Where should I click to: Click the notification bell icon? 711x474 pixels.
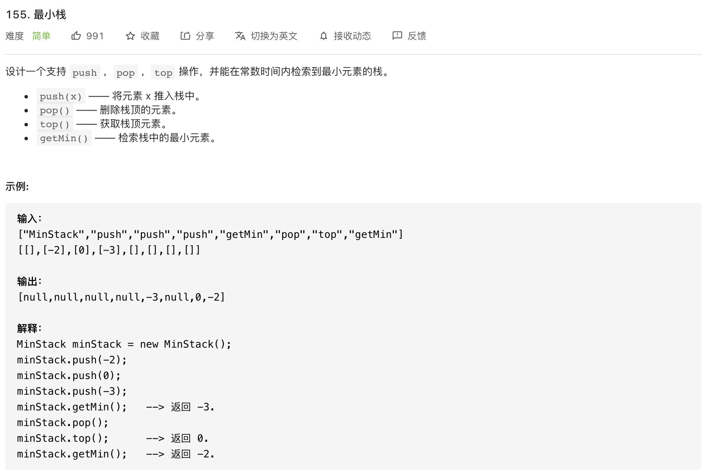[323, 36]
